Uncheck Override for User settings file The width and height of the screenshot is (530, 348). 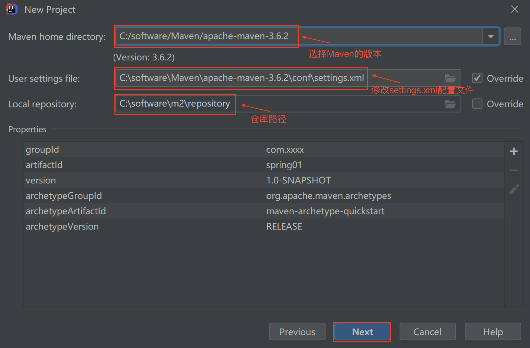pos(477,78)
